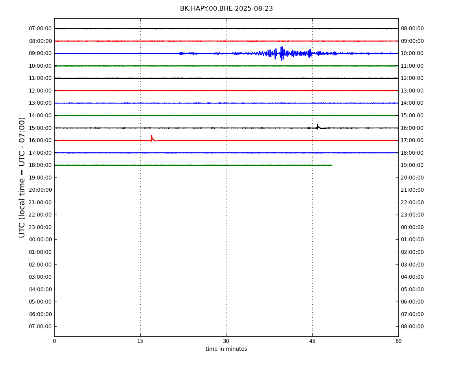Click the left-axis label 17:00:00

(x=41, y=153)
